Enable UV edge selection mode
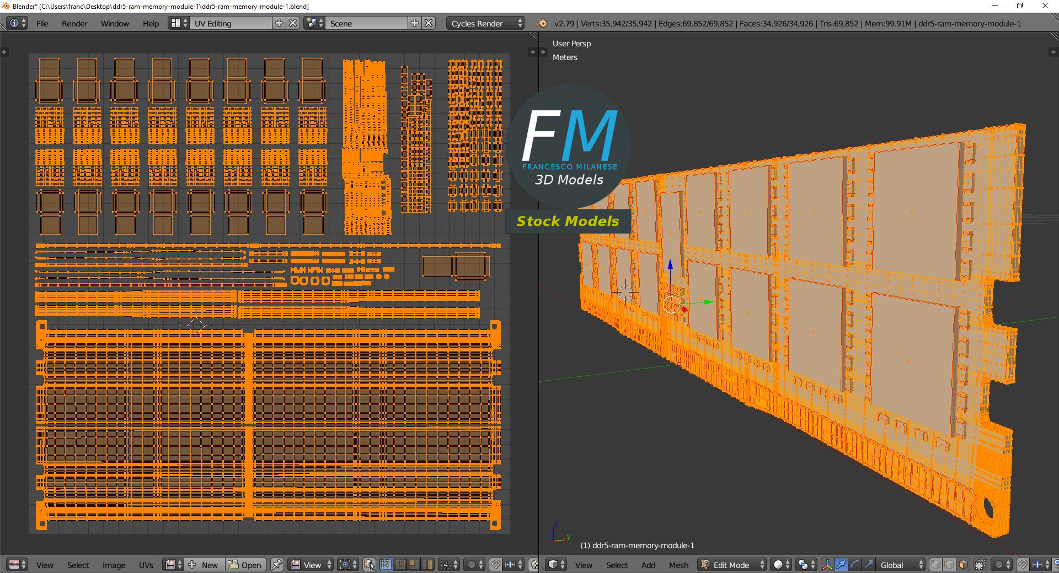Screen dimensions: 1059x573 tap(400, 565)
